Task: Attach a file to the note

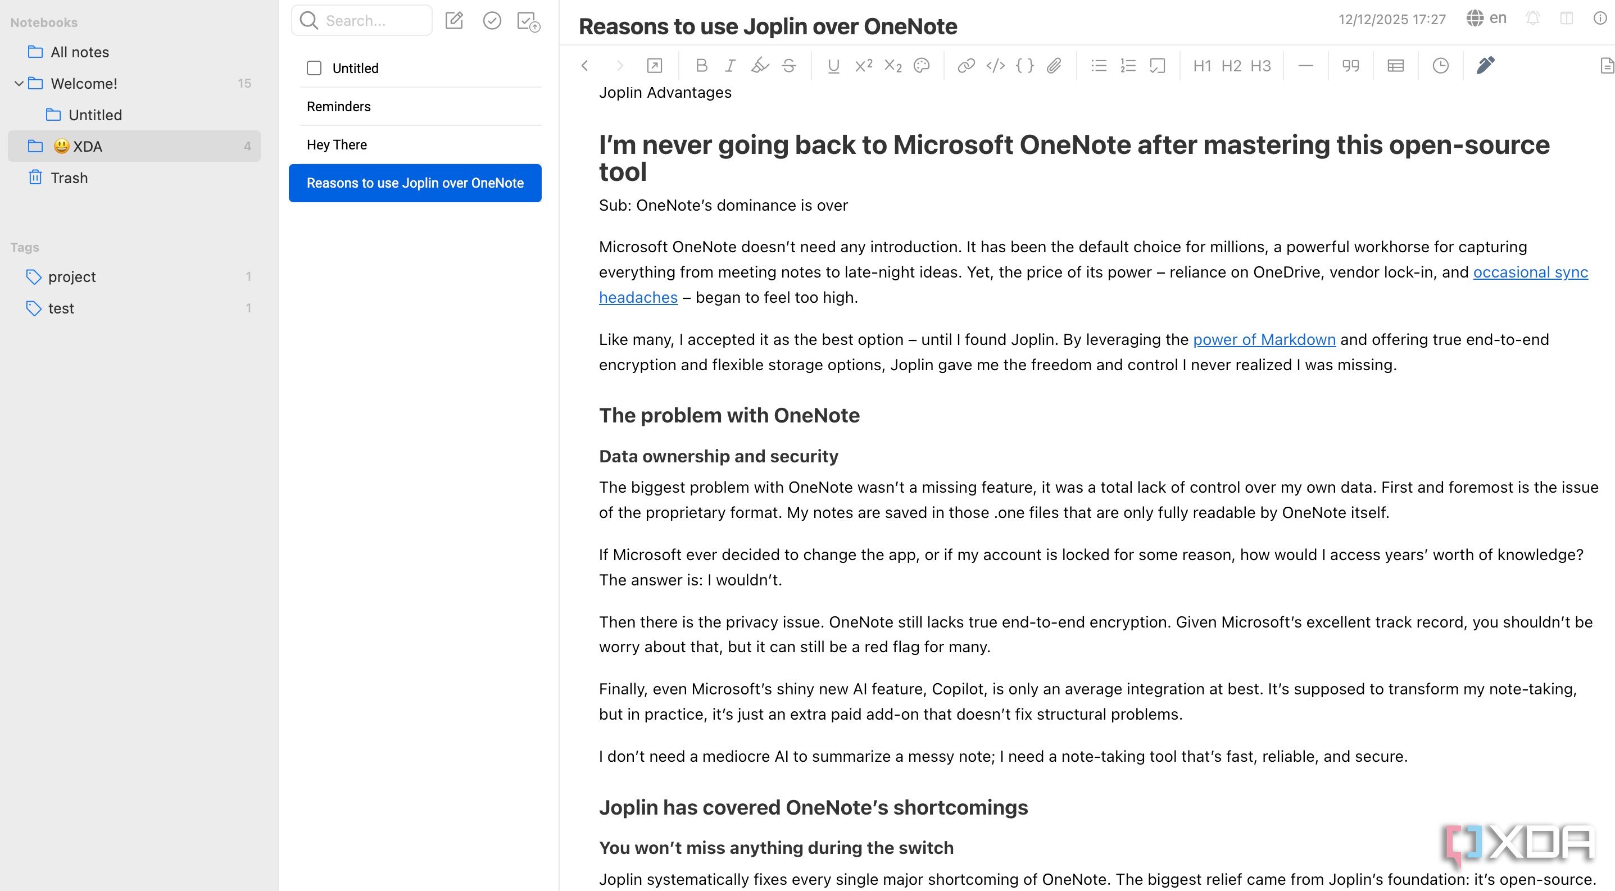Action: (1054, 66)
